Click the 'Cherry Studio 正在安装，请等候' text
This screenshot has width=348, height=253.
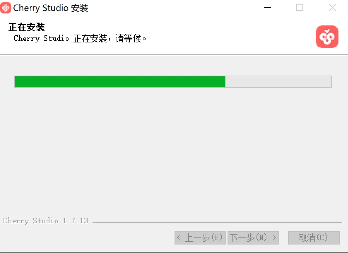point(80,39)
